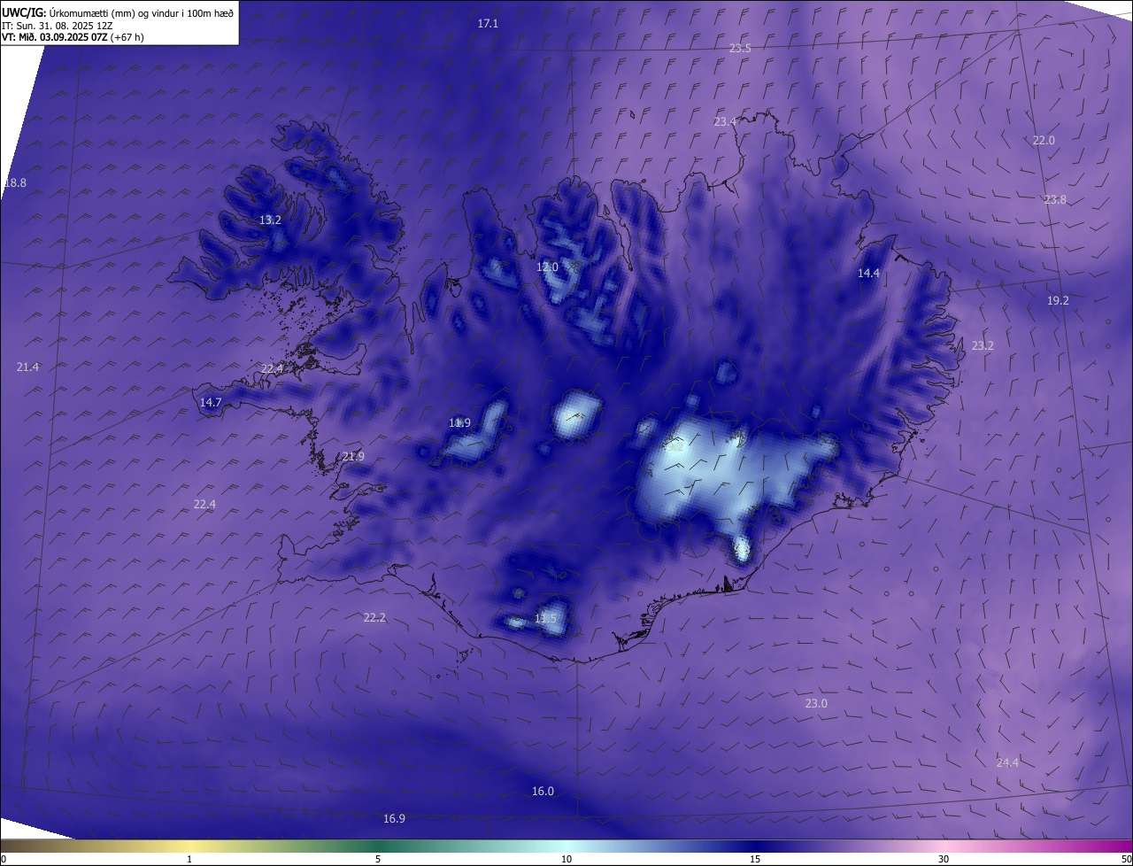Click the 21.9 value on the map
Image resolution: width=1133 pixels, height=866 pixels.
353,457
